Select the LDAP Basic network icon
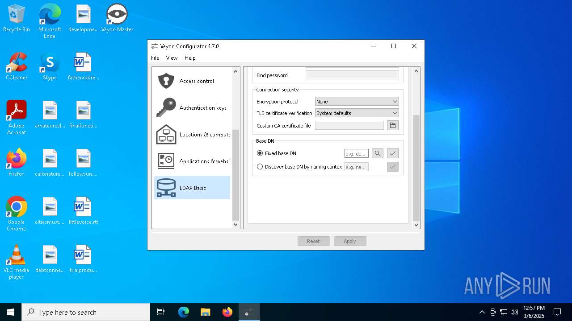This screenshot has width=572, height=321. (166, 188)
